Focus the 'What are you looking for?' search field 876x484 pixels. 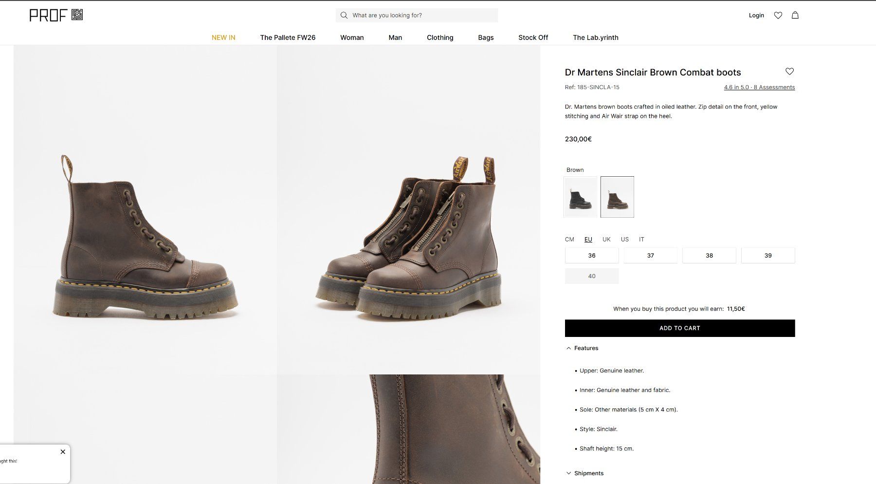pos(417,15)
